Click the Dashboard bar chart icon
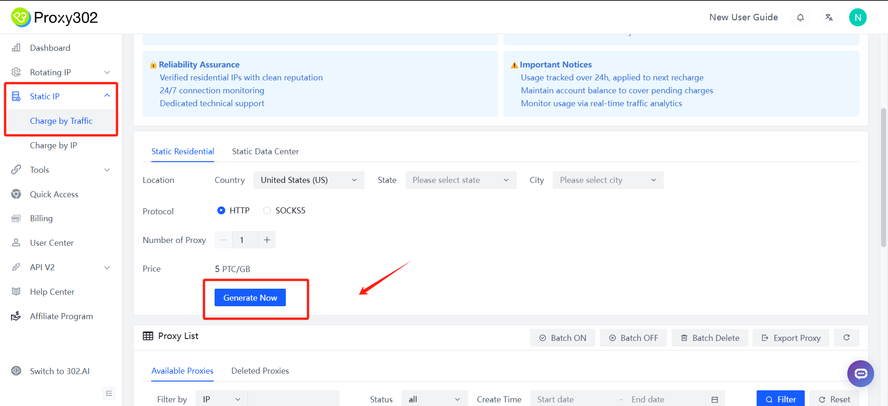 point(16,48)
